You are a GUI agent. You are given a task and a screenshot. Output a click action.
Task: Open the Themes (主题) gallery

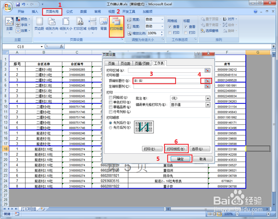pos(9,26)
